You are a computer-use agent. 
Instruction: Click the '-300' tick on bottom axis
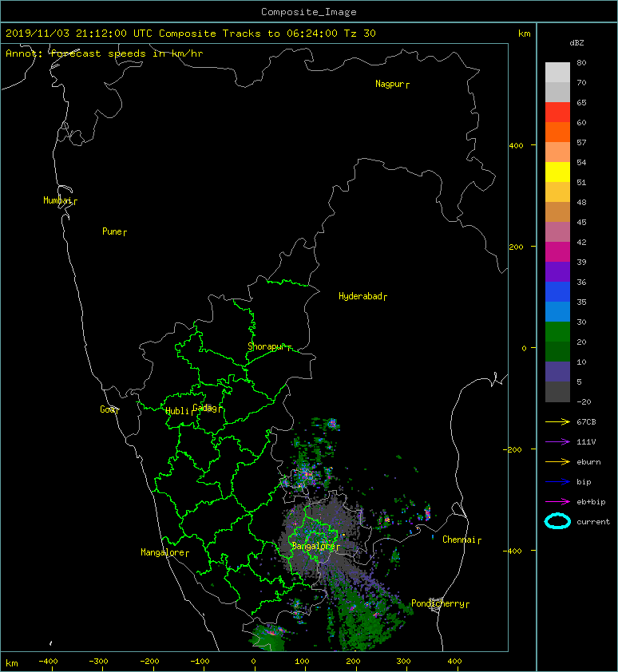(99, 662)
